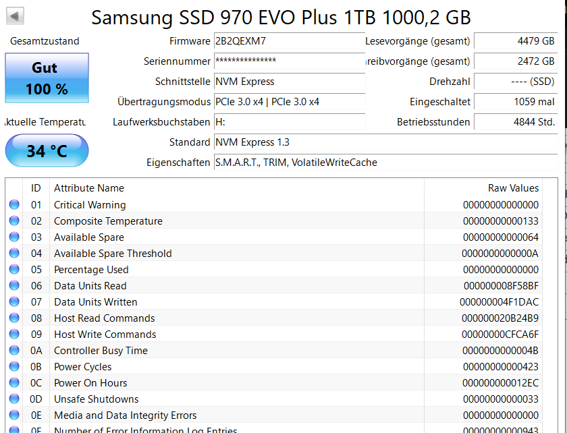Click raw value 00000000000033
Screen dimensions: 567x433
(x=501, y=399)
